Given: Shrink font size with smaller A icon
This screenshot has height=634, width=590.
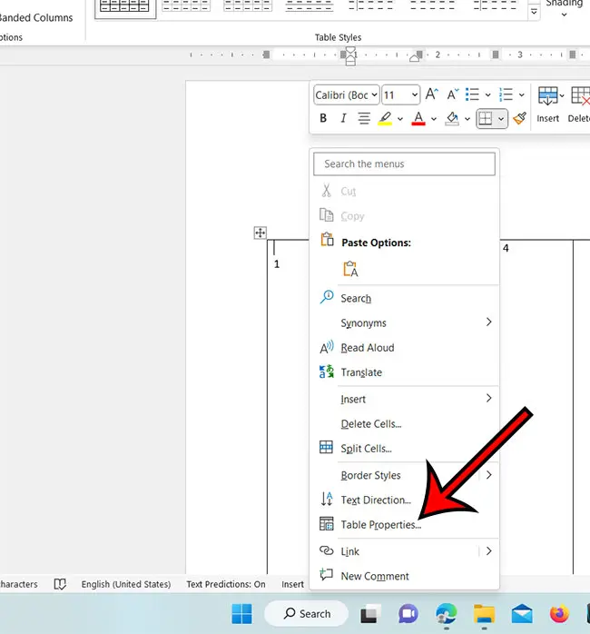Looking at the screenshot, I should pos(451,94).
